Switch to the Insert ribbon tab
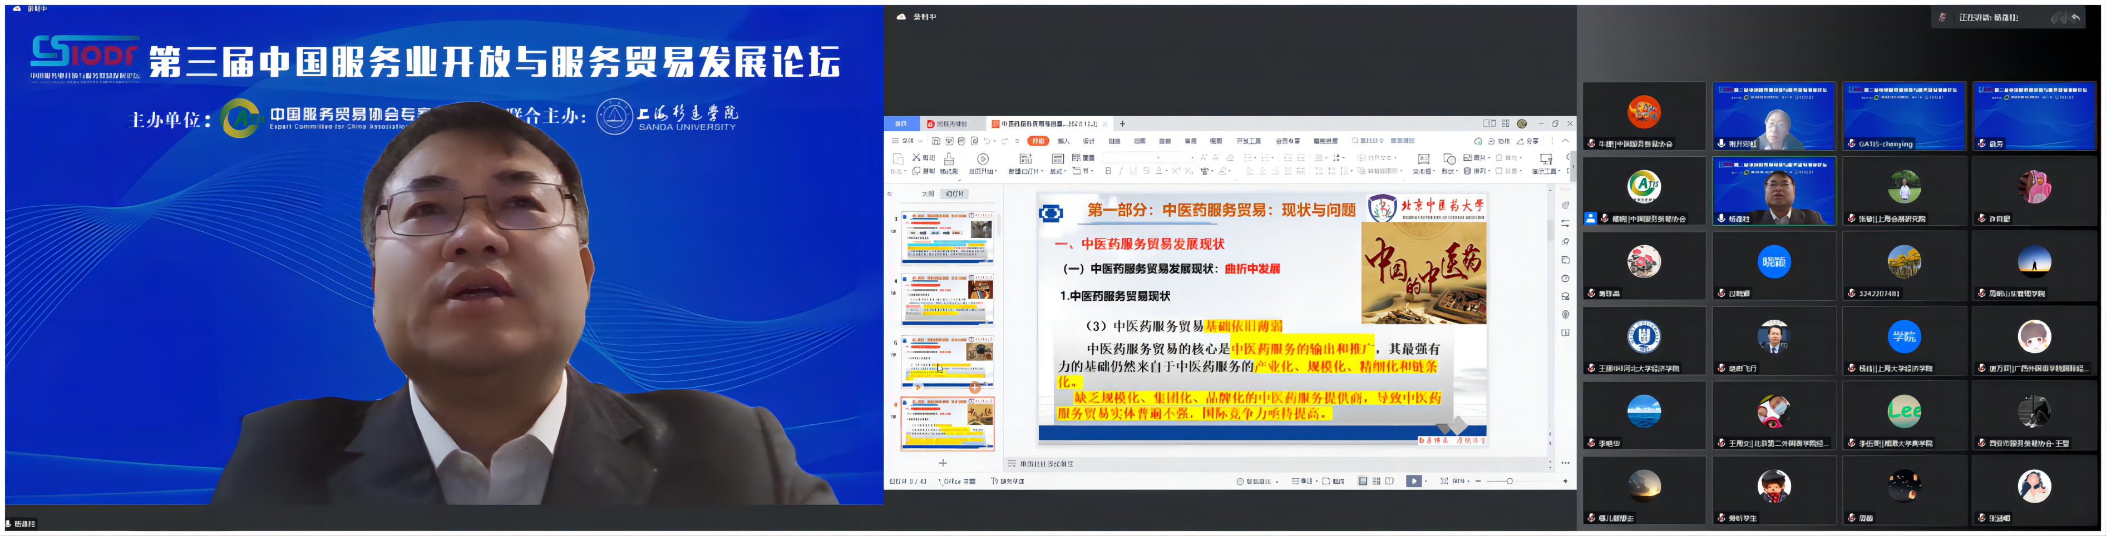This screenshot has width=2106, height=536. [x=1063, y=141]
